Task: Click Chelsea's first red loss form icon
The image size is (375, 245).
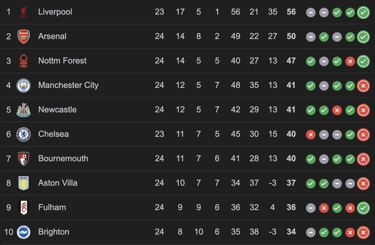Action: point(311,134)
